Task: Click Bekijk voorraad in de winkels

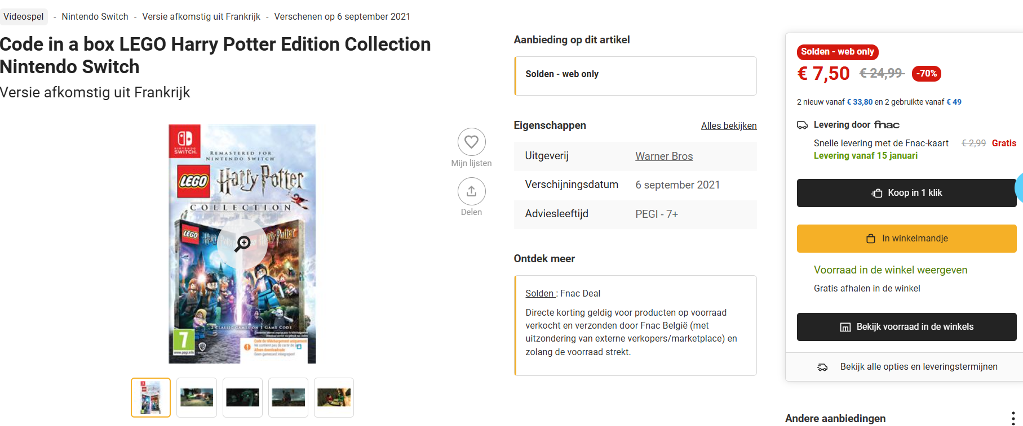Action: click(906, 327)
